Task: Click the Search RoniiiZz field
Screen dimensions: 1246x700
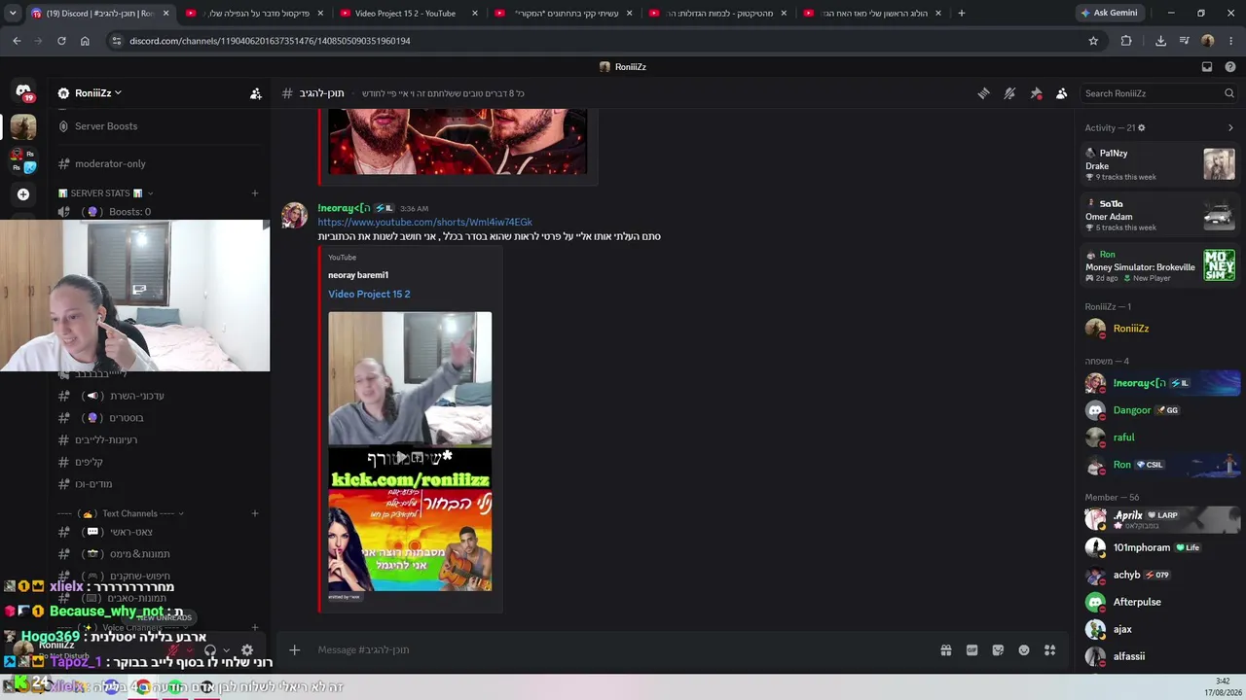Action: coord(1158,93)
